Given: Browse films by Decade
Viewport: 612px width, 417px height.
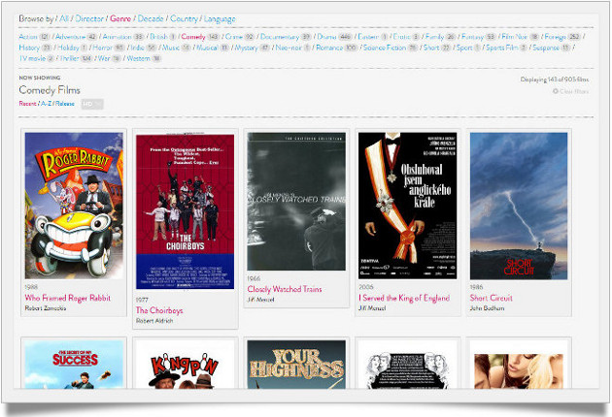Looking at the screenshot, I should (151, 18).
